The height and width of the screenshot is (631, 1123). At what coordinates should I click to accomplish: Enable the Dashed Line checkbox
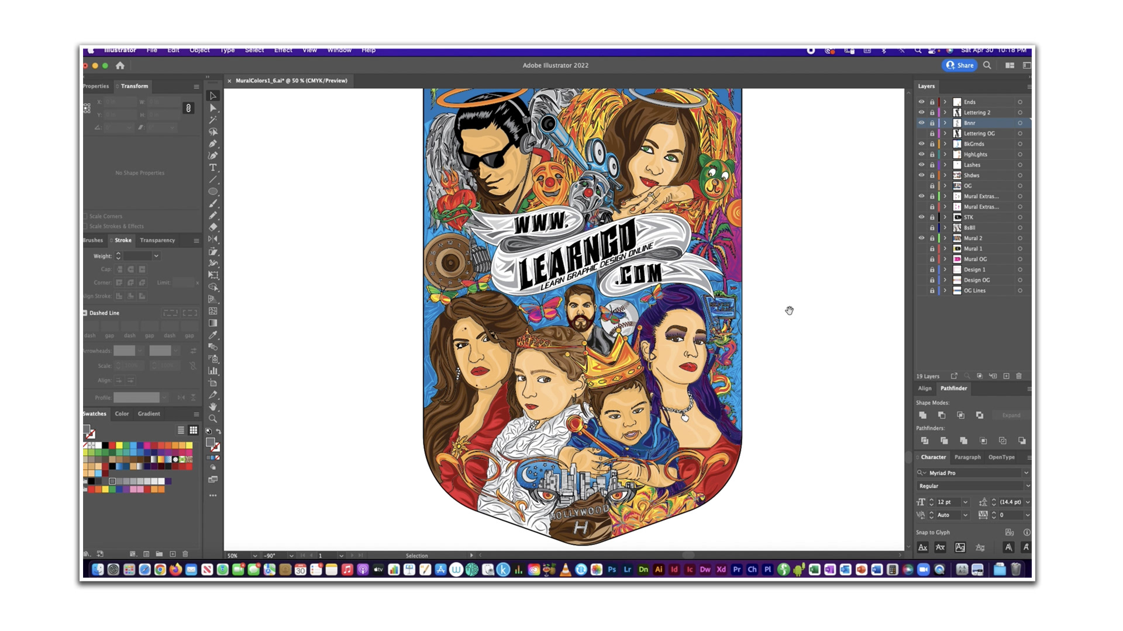tap(85, 313)
